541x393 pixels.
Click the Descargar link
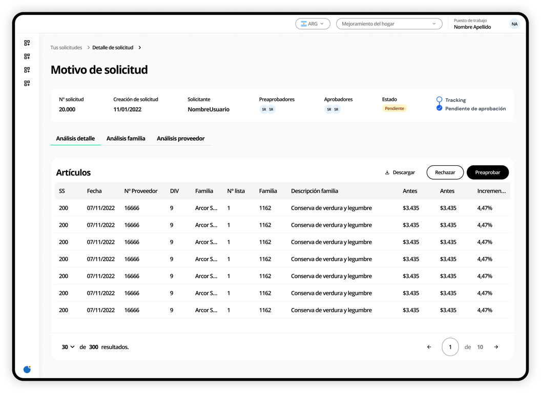click(x=400, y=172)
